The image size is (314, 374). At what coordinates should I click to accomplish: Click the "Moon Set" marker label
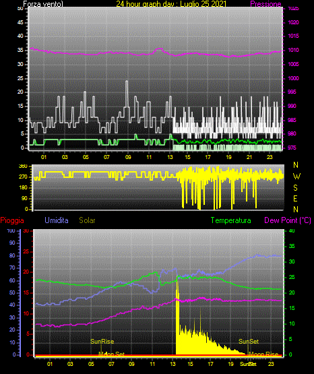[x=111, y=354]
